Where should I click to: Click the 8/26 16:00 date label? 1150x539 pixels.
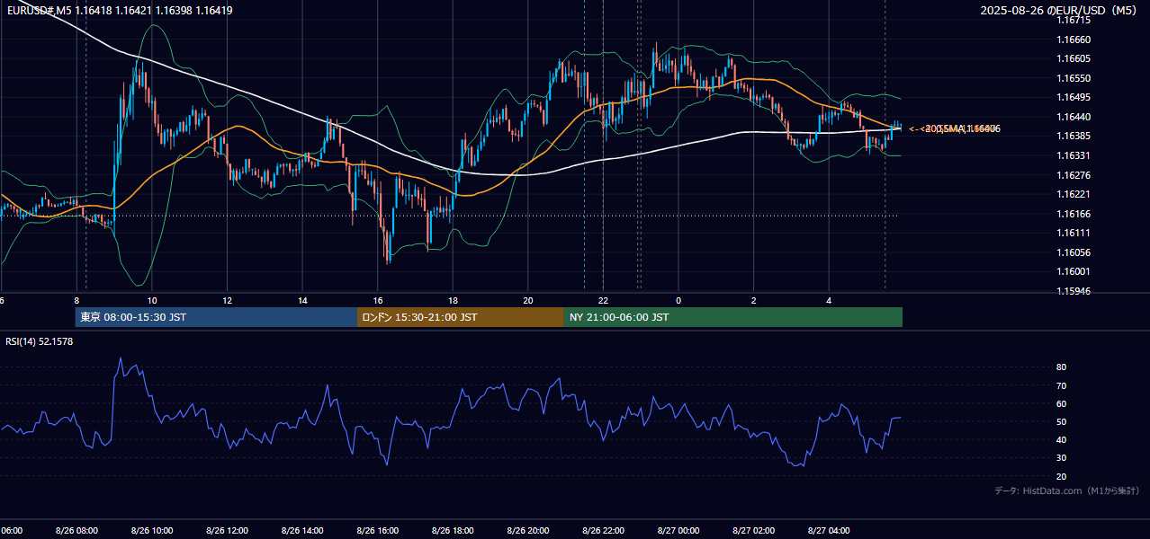pyautogui.click(x=377, y=531)
